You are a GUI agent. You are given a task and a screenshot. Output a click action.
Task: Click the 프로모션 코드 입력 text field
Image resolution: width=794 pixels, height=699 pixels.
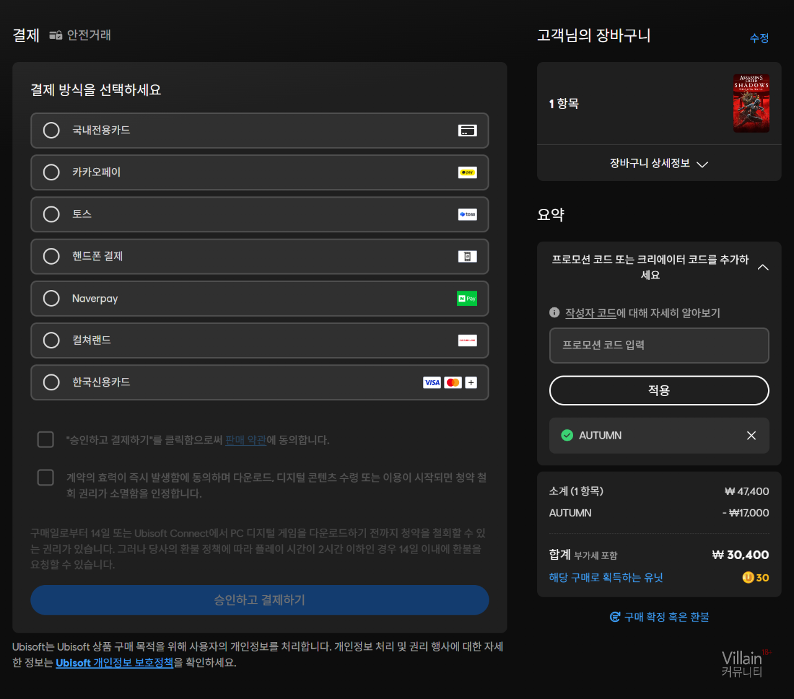[659, 345]
